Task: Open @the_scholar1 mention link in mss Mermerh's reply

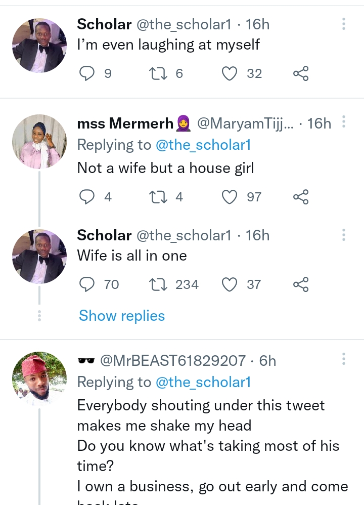Action: coord(203,145)
